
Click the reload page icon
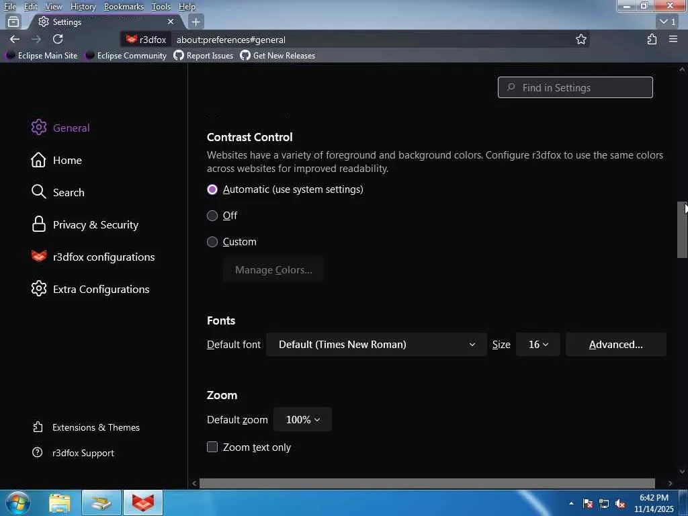pos(58,40)
